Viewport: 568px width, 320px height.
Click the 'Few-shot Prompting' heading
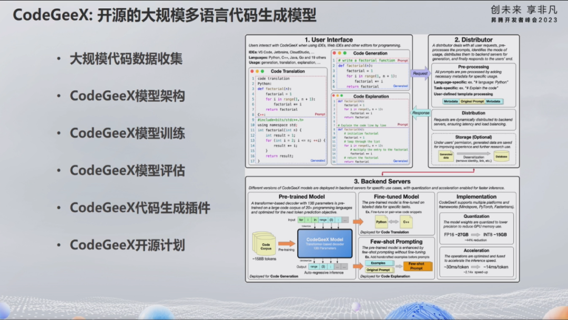click(x=397, y=242)
